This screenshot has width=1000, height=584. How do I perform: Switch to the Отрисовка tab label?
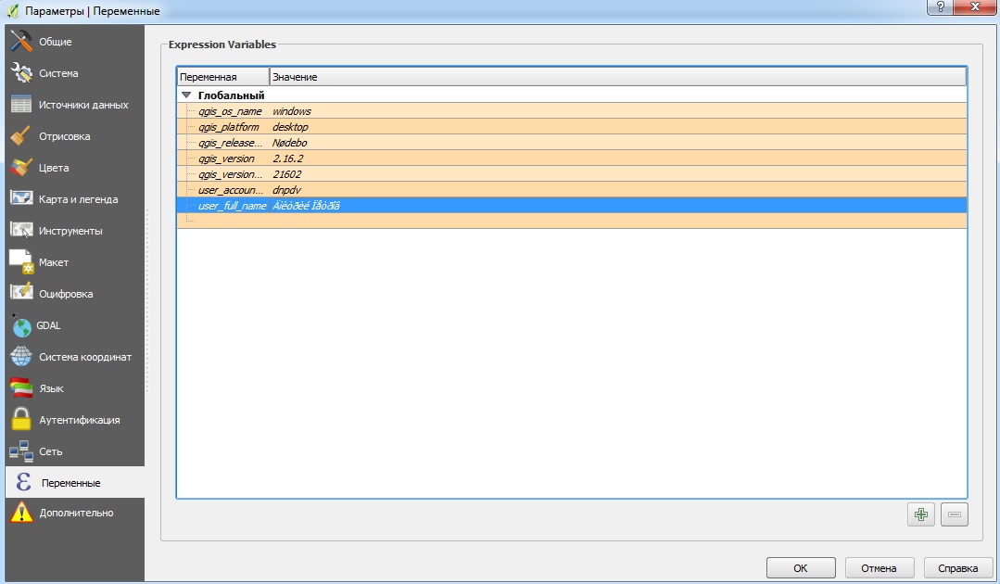65,136
